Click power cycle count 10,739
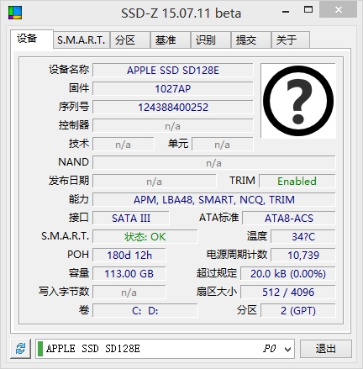Image resolution: width=363 pixels, height=369 pixels. 303,255
